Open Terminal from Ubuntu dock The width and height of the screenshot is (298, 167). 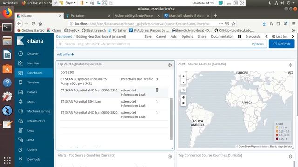pos(7,27)
